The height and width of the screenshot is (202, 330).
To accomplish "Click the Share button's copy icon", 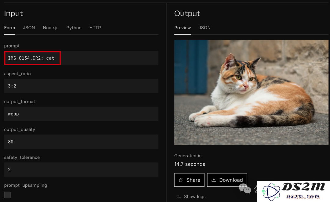I will [181, 180].
